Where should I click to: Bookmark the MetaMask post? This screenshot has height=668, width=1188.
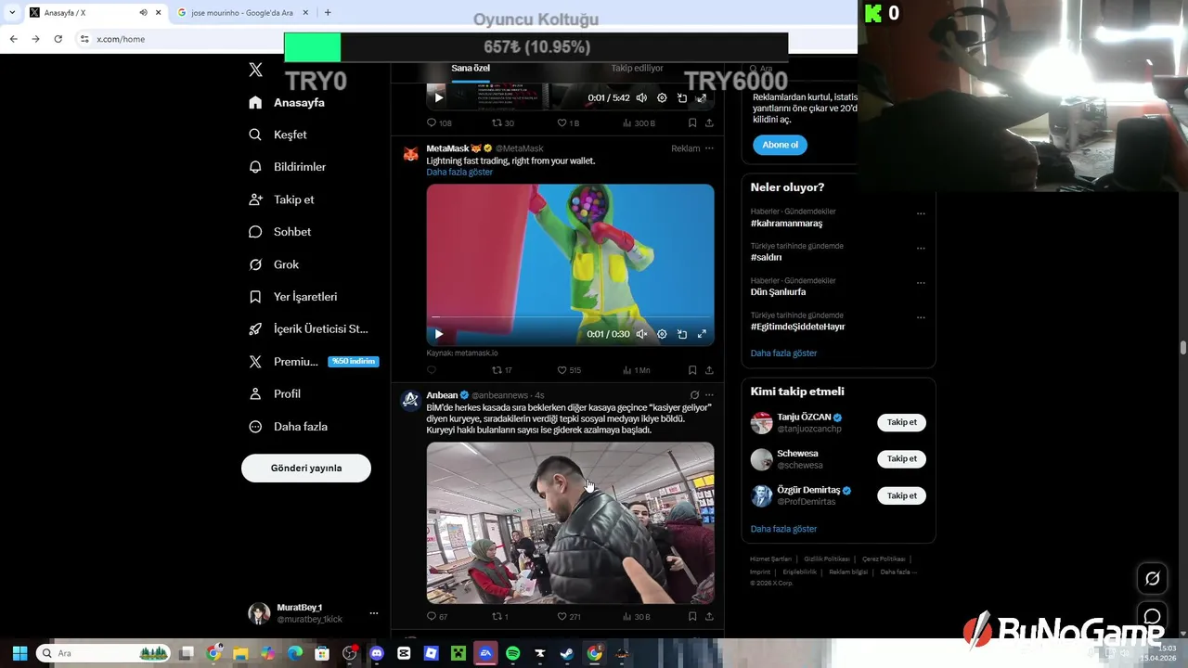[692, 370]
